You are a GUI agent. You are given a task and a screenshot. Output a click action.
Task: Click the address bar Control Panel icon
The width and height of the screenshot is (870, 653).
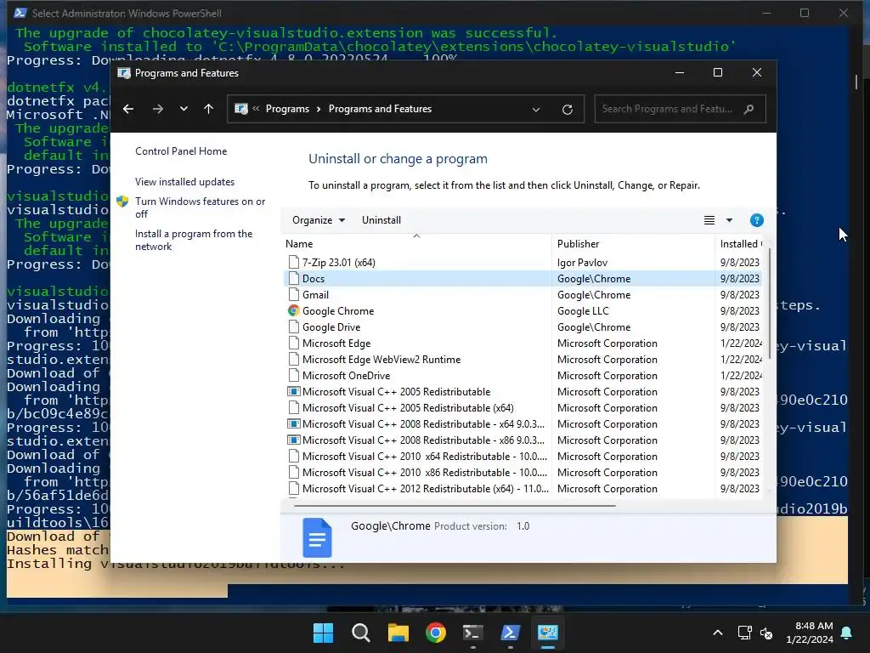241,109
